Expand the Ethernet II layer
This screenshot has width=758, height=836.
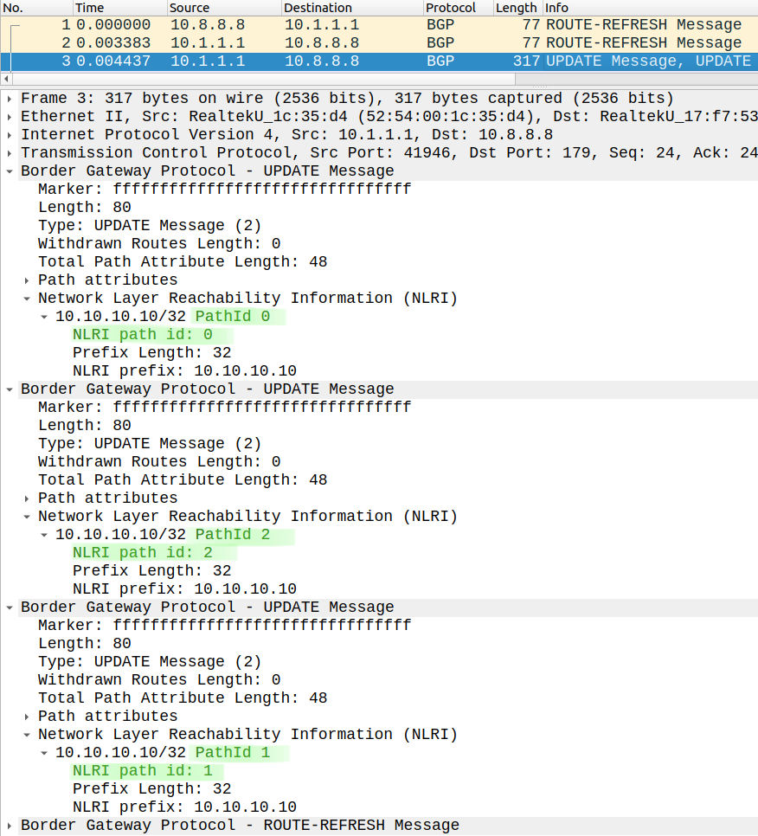coord(10,117)
